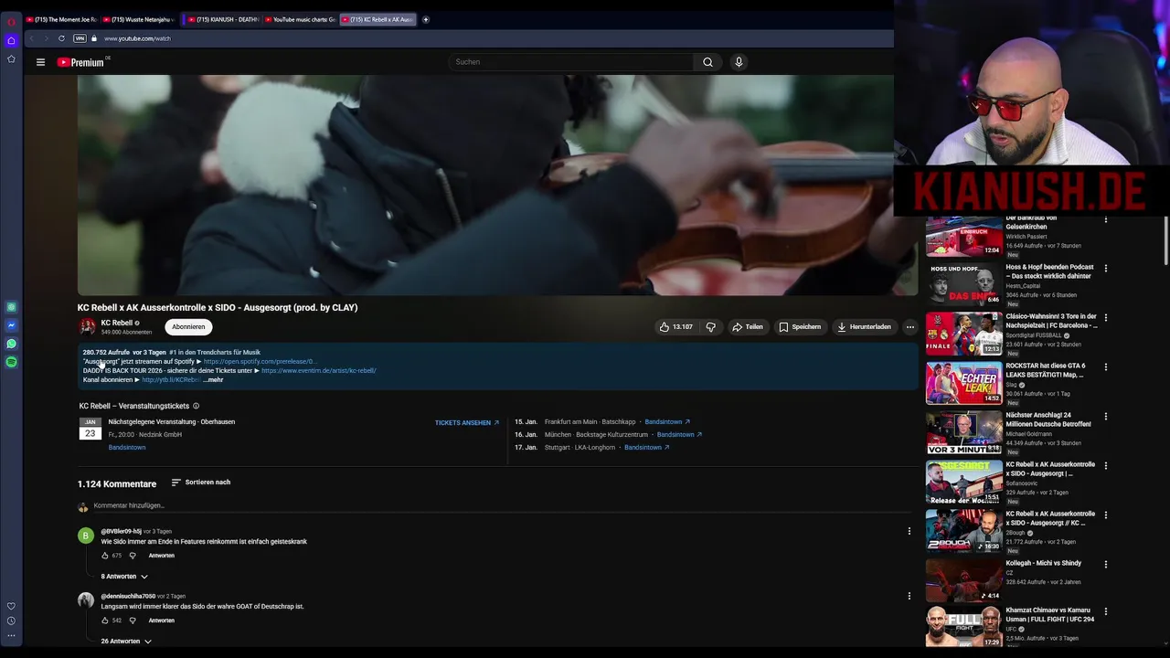Open Opera sidebar bookmarks star icon

11,58
